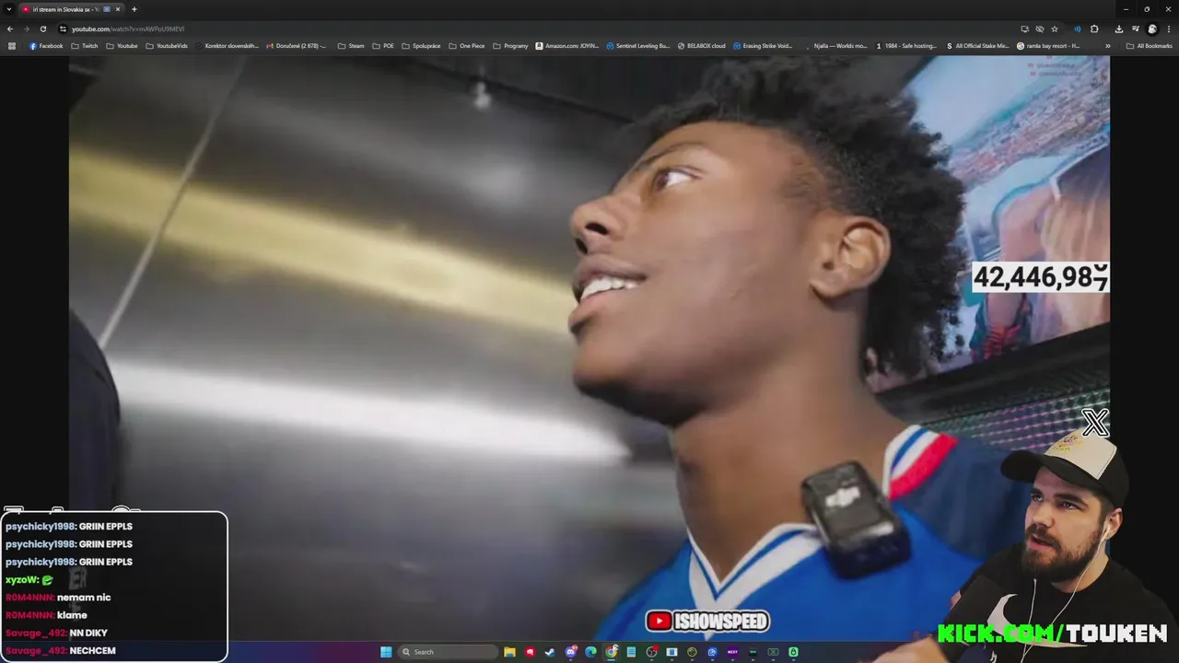
Task: Open the Twitch bookmarks folder
Action: coord(84,46)
